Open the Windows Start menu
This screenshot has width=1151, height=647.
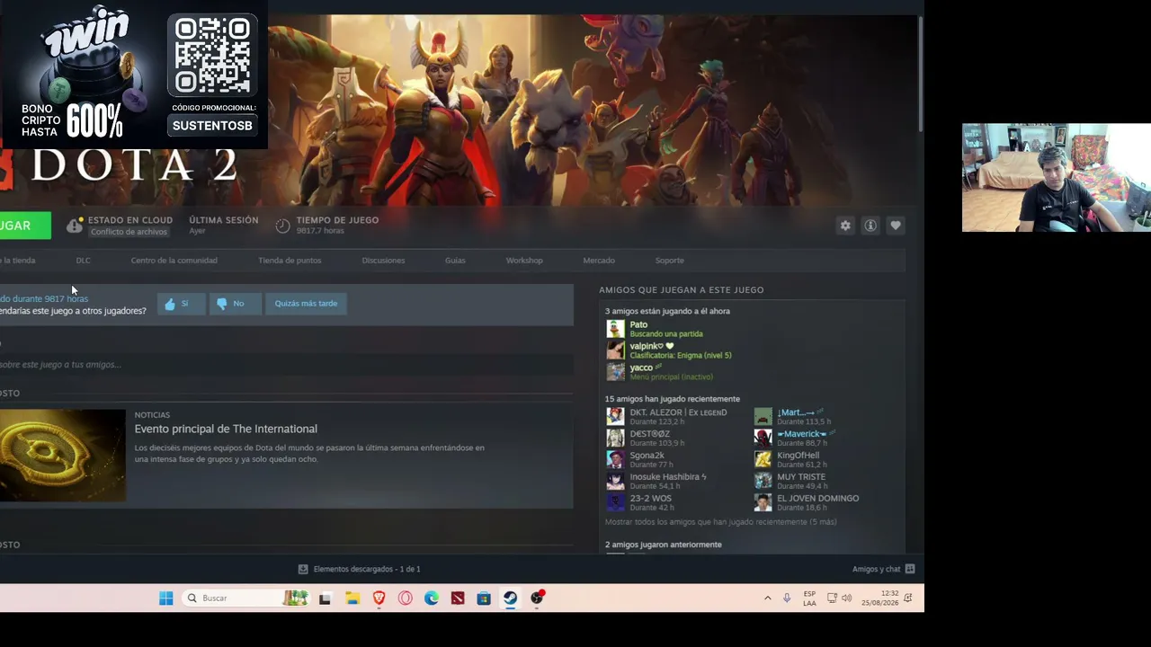(166, 598)
